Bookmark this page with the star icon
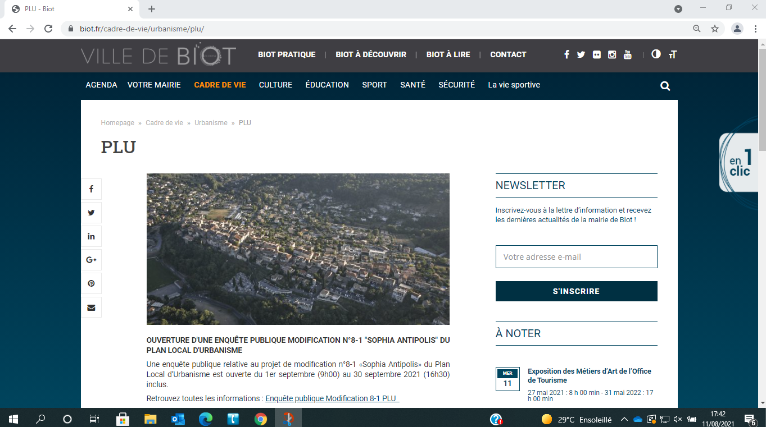Screen dimensions: 766x427 coord(715,29)
